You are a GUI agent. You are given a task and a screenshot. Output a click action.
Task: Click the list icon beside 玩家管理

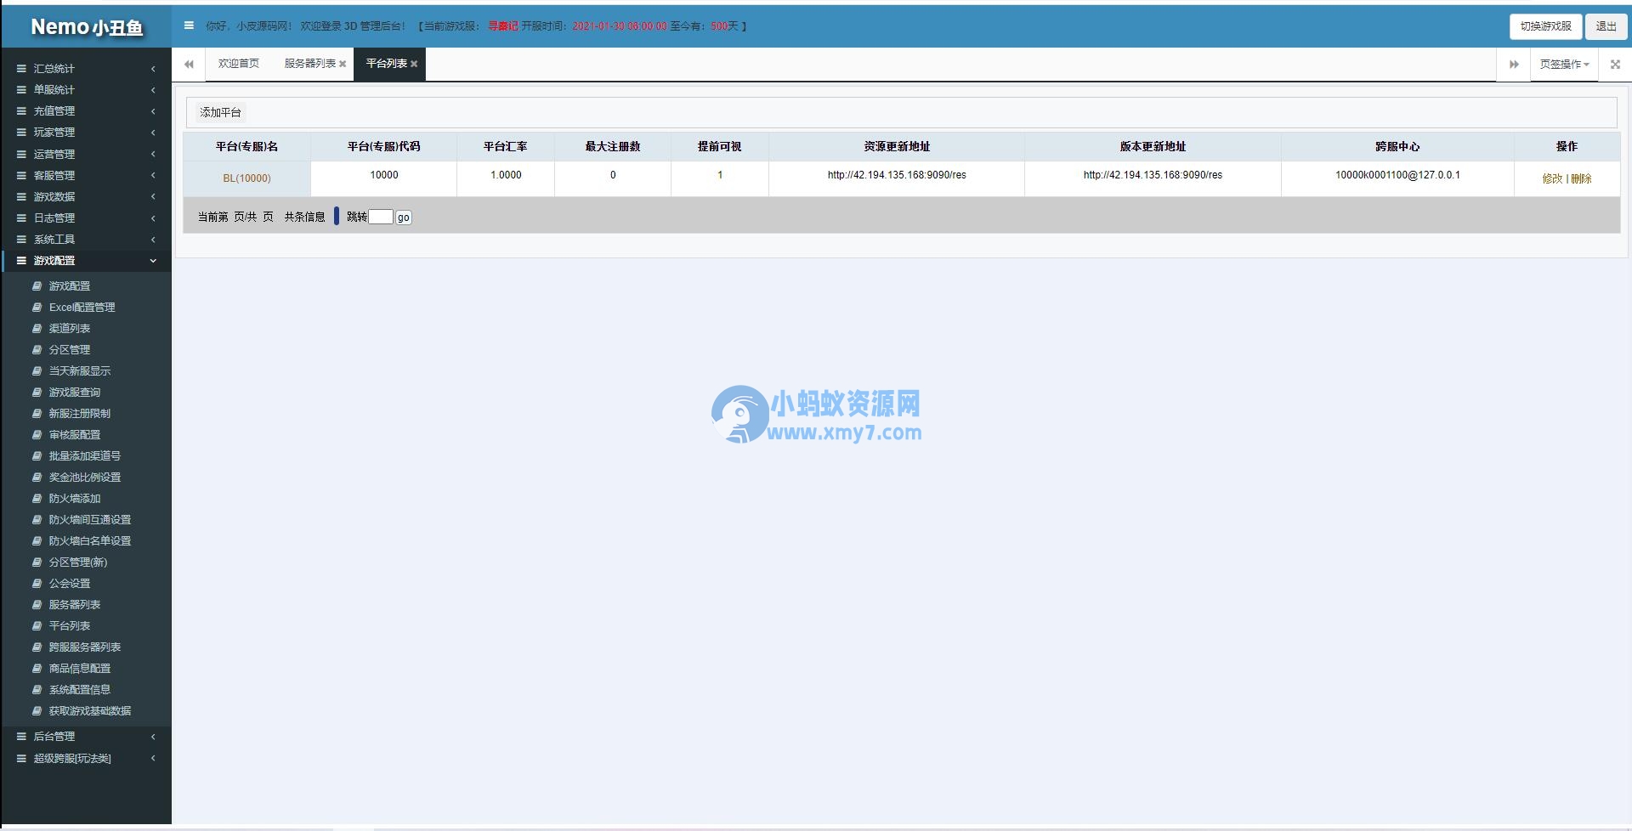(21, 133)
